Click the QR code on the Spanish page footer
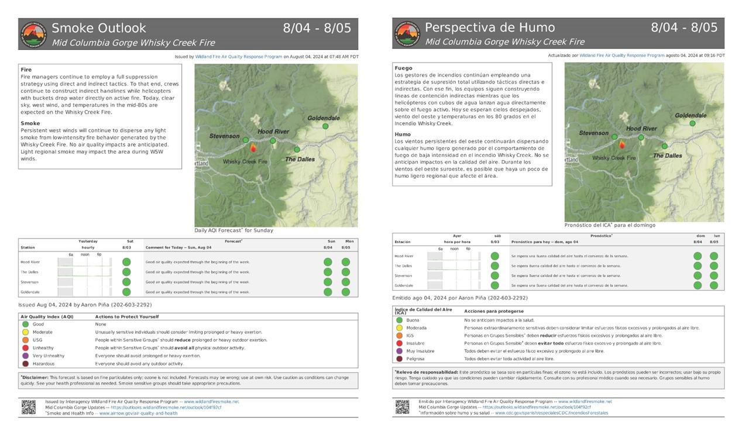 pos(402,407)
